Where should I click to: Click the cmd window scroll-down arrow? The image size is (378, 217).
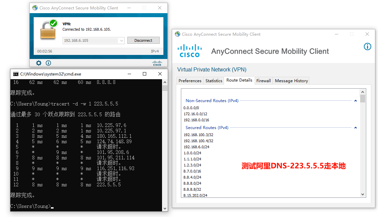click(165, 209)
